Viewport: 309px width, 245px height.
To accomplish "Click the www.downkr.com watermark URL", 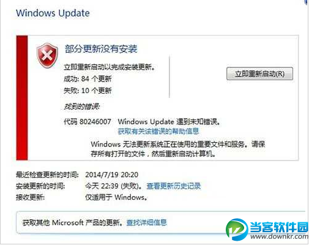I will pos(279,236).
